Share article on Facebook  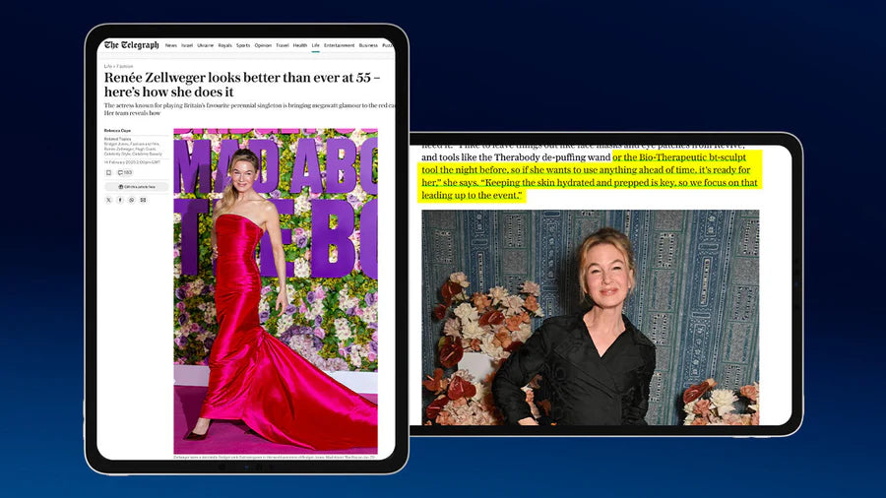click(x=120, y=200)
